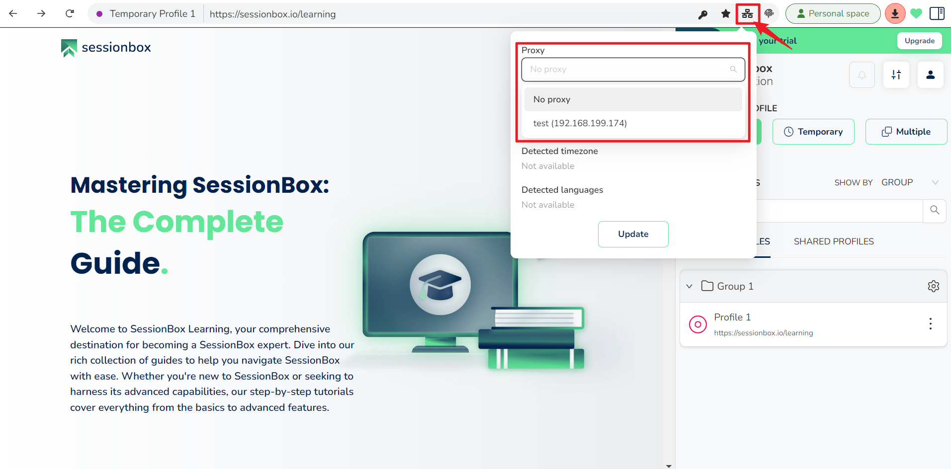Select the test (192.168.199.174) proxy option
This screenshot has height=469, width=951.
(580, 123)
